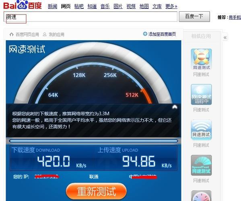The image size is (241, 201).
Task: Click the 下载速度 DOWNLOAD label
Action: click(36, 150)
